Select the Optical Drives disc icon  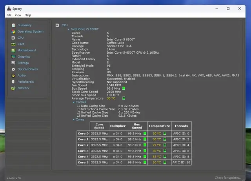(x=13, y=69)
